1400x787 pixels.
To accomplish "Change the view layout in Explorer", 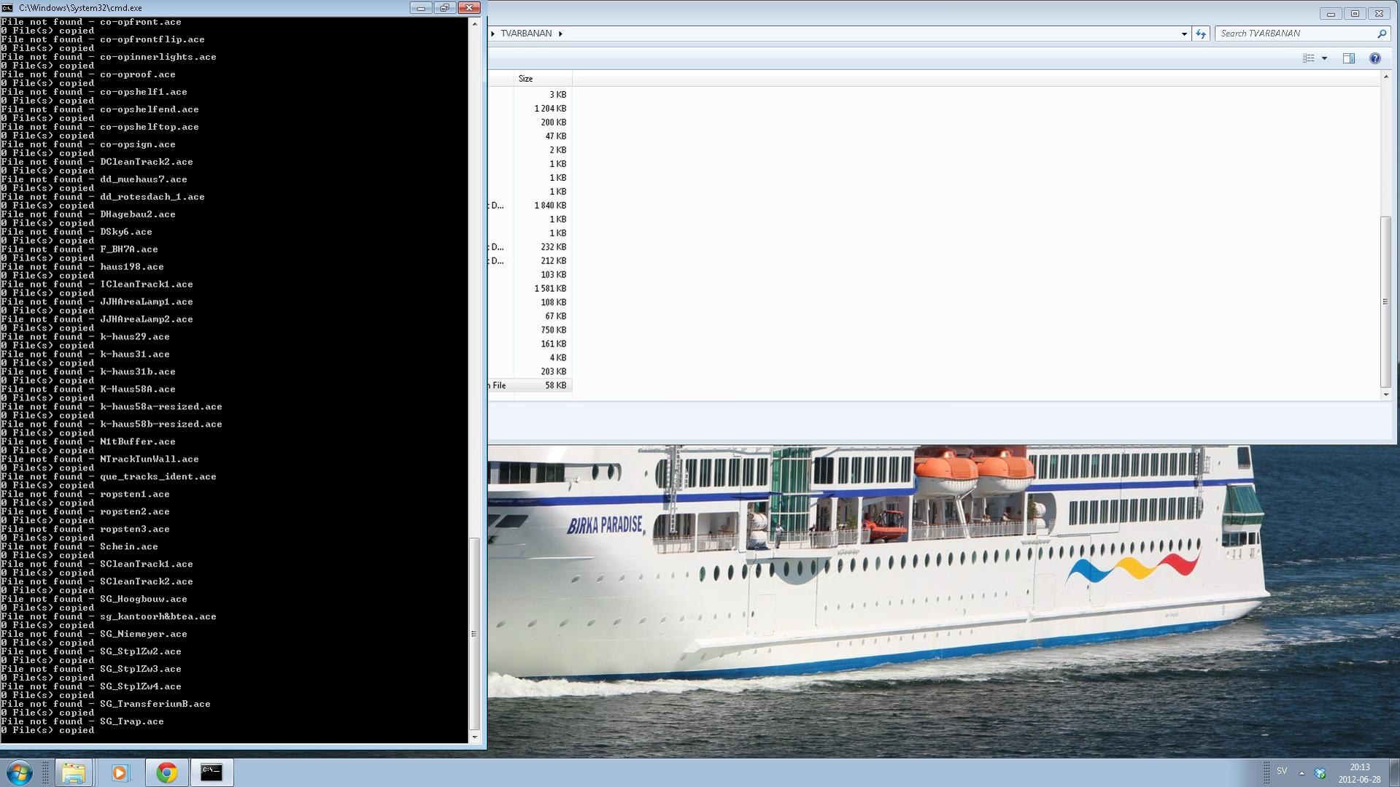I will pyautogui.click(x=1309, y=58).
